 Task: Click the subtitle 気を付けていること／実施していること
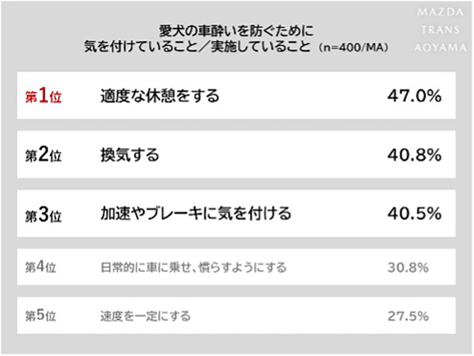pos(198,47)
